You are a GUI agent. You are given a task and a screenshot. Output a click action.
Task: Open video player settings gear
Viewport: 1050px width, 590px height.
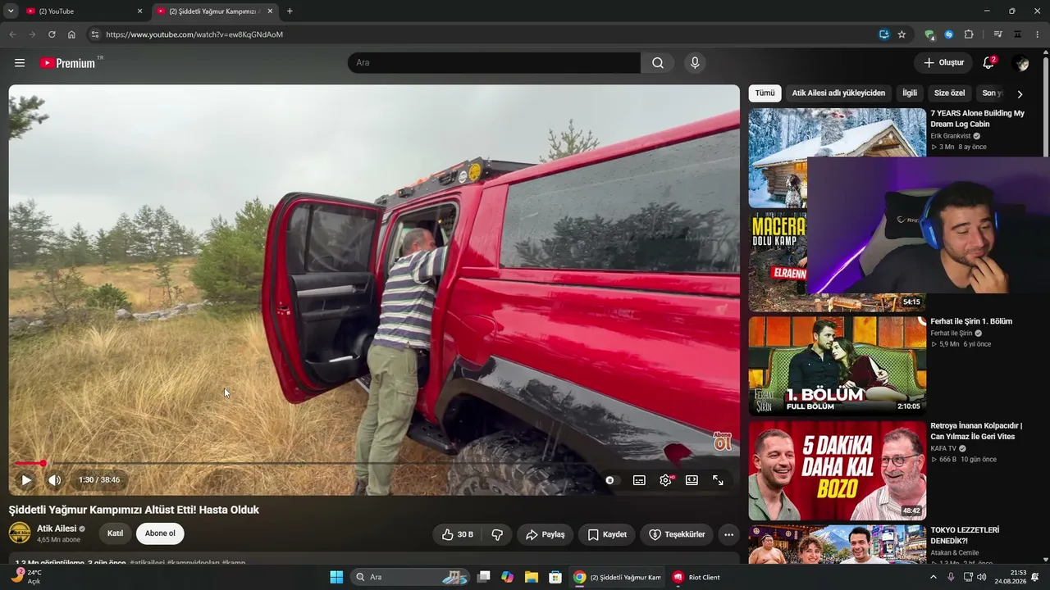click(665, 480)
